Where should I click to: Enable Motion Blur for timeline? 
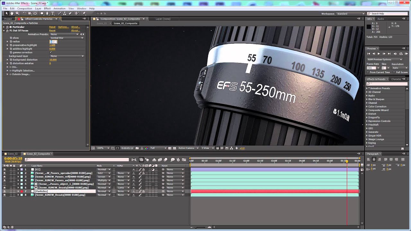(x=165, y=159)
